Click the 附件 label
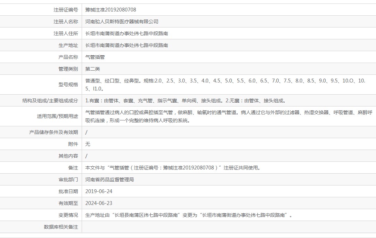The width and height of the screenshot is (376, 238). (73, 144)
